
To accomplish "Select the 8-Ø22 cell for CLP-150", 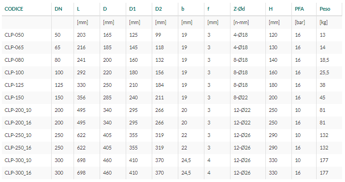I will tap(241, 97).
